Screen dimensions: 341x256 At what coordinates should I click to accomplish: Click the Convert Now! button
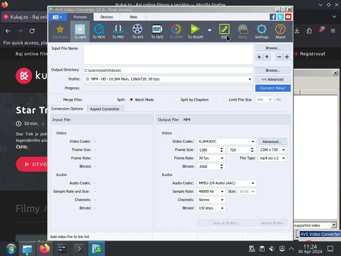(x=273, y=88)
